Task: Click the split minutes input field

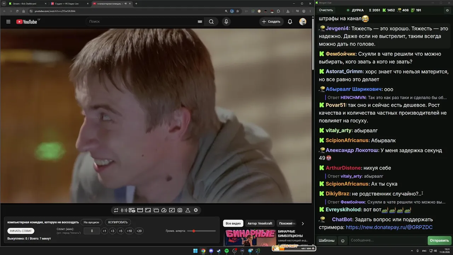Action: pos(92,231)
